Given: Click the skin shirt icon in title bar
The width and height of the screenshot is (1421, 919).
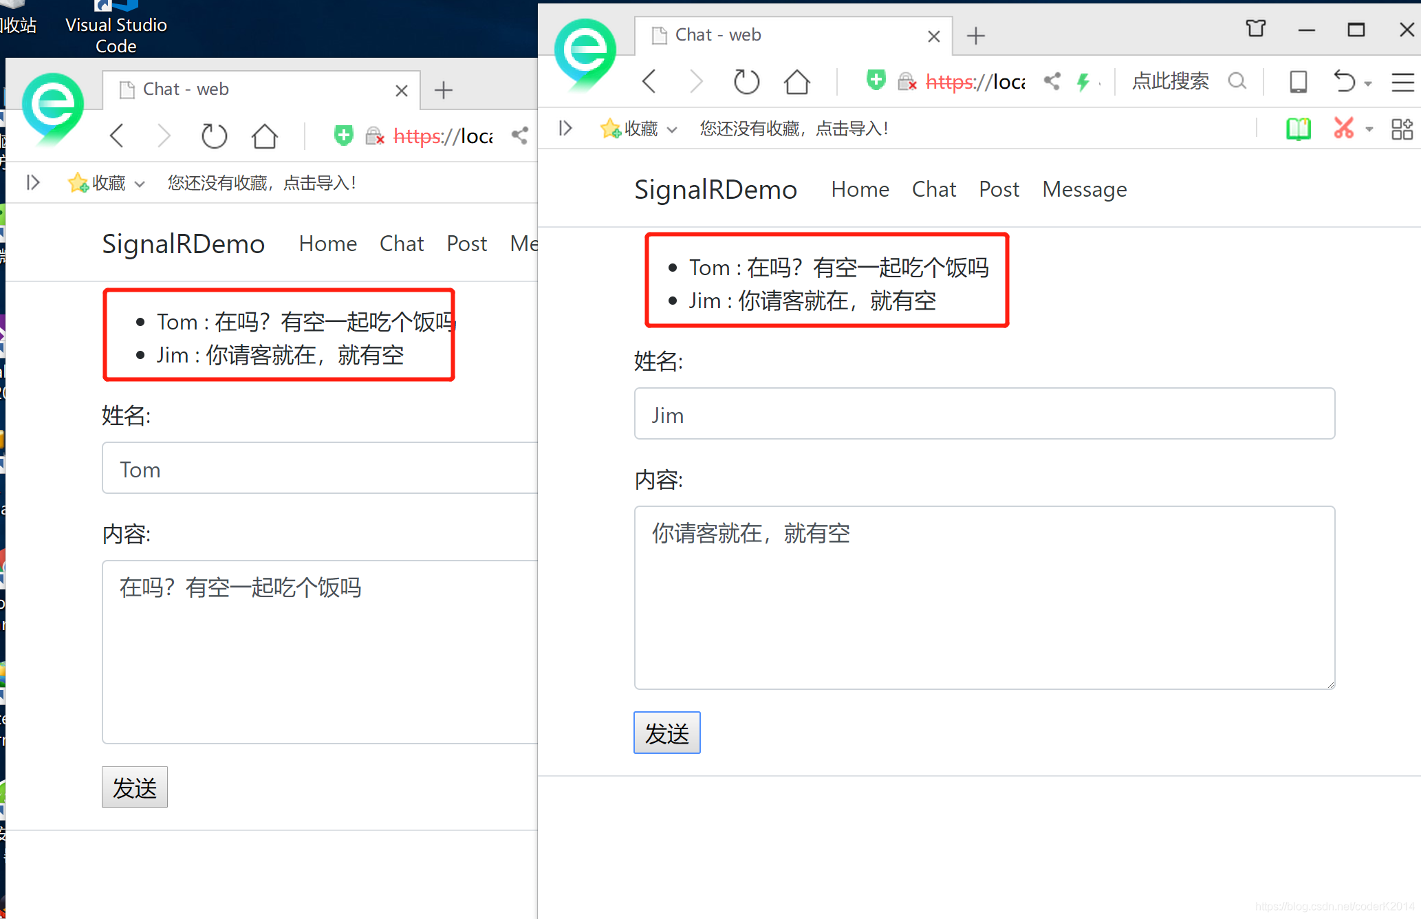Looking at the screenshot, I should coord(1255,29).
